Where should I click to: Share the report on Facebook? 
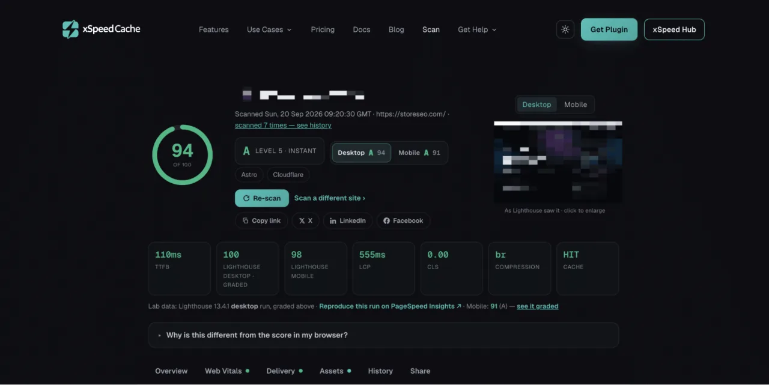point(403,221)
